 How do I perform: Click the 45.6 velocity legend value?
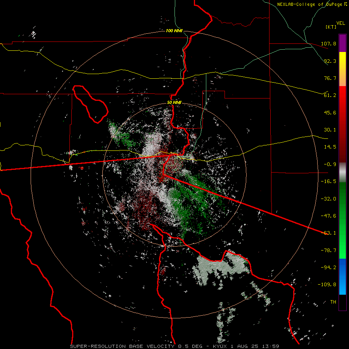pyautogui.click(x=330, y=112)
